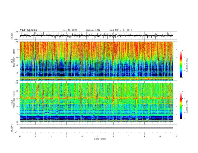198x153 pixels.
Task: Click the "4" kHz tick on ch.2 frequency axis
Action: coord(17,106)
